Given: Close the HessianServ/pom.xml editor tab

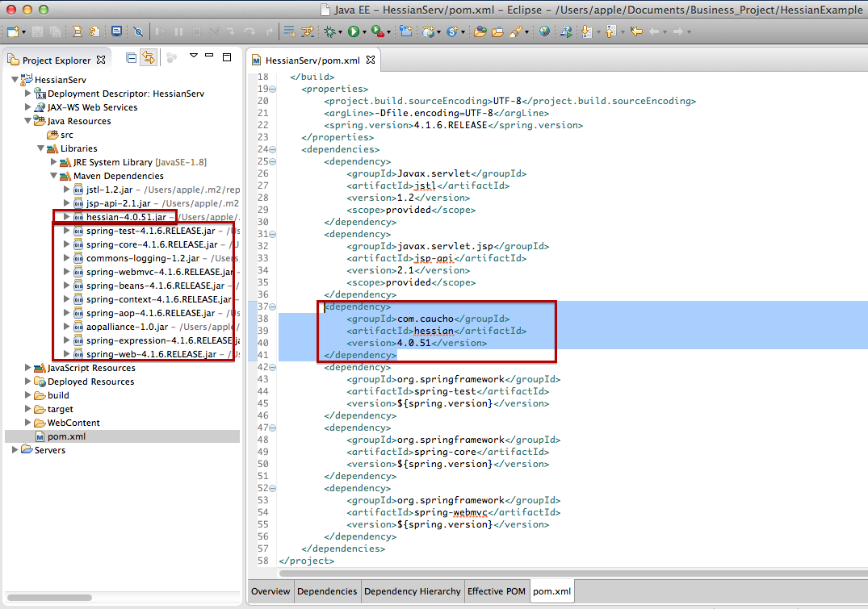Looking at the screenshot, I should (371, 60).
